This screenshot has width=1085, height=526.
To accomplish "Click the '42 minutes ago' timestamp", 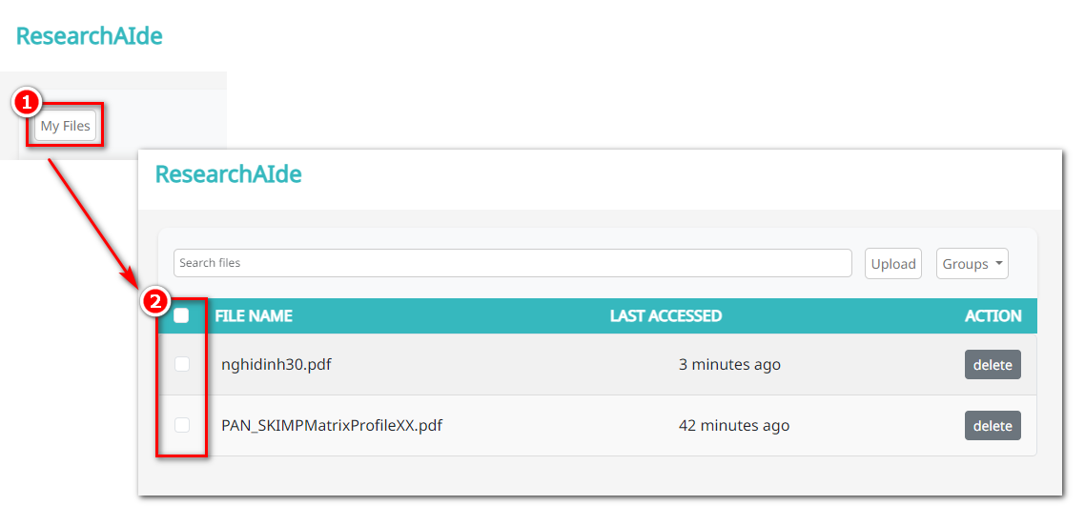I will pyautogui.click(x=734, y=425).
